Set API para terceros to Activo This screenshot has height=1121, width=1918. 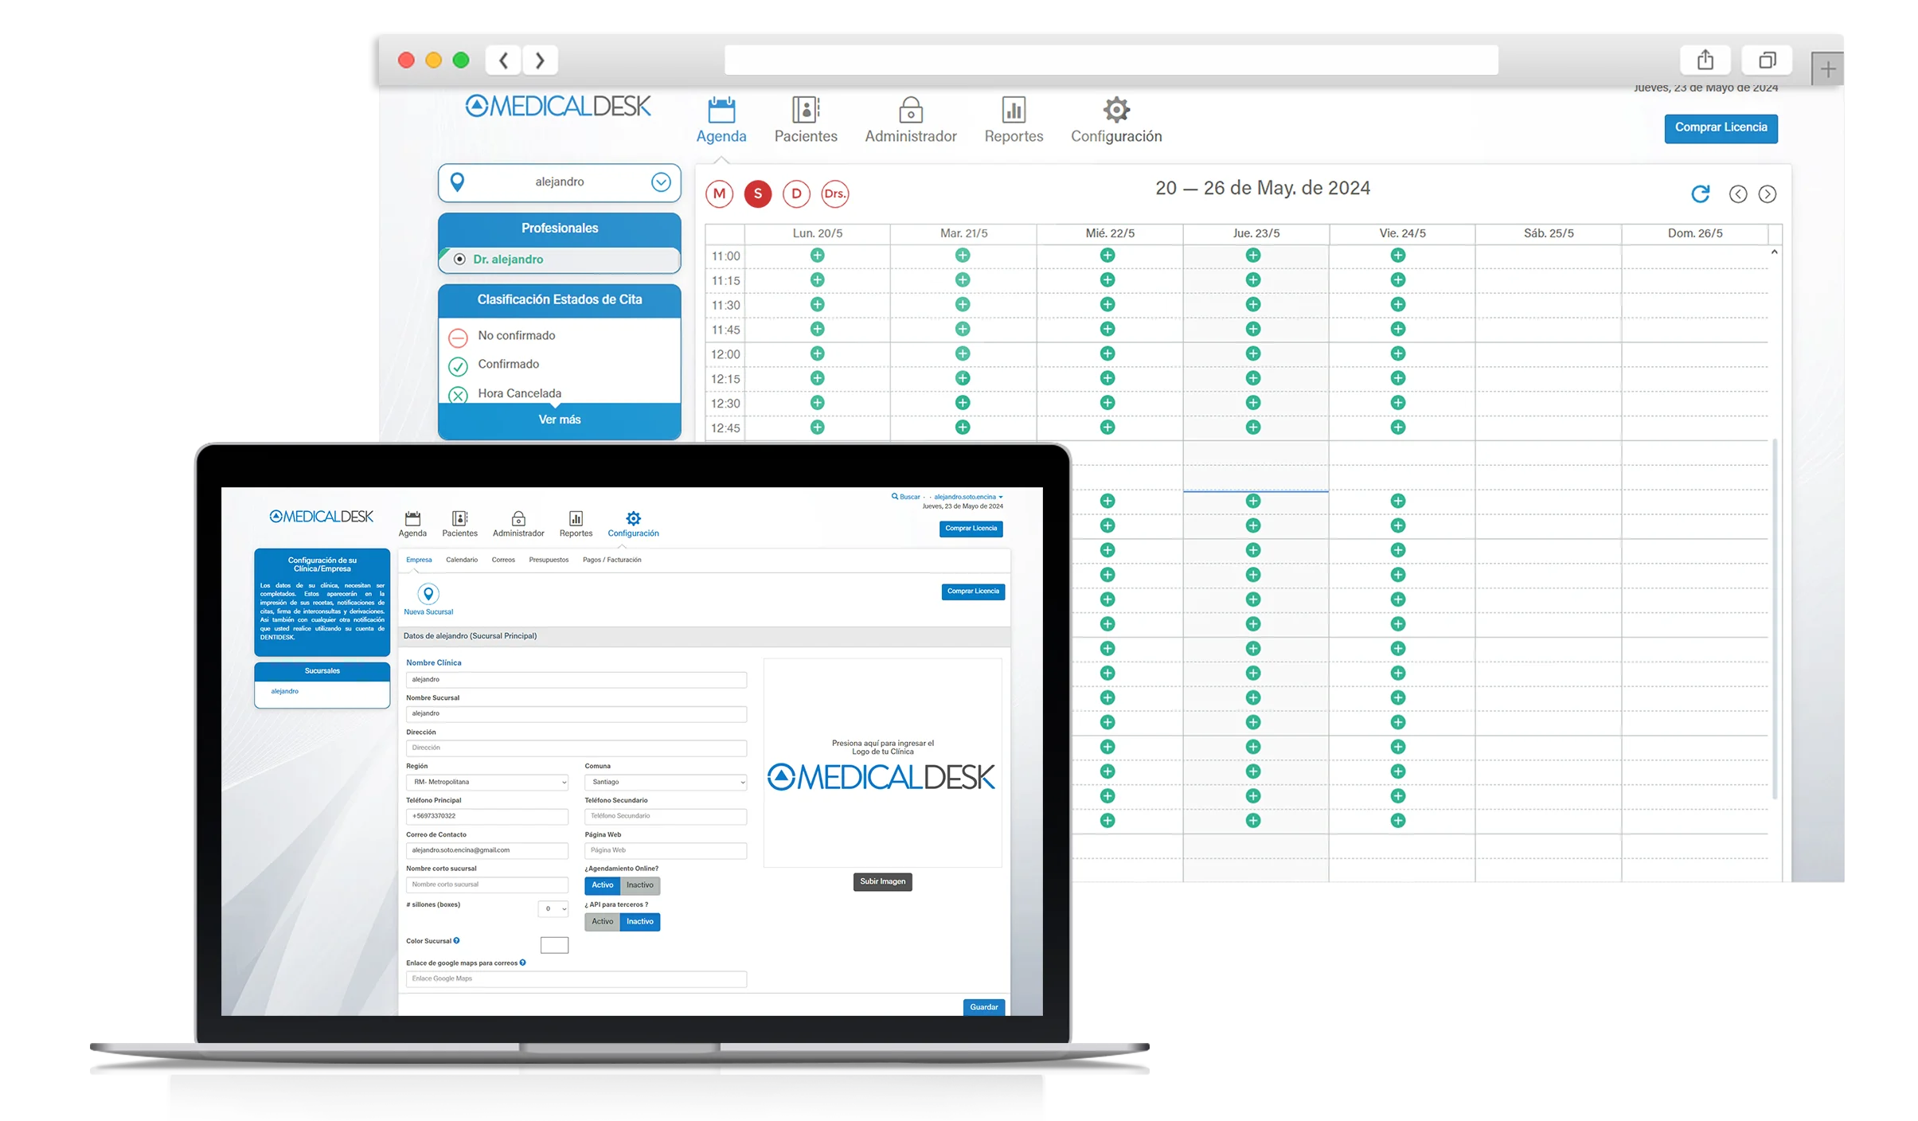coord(602,922)
